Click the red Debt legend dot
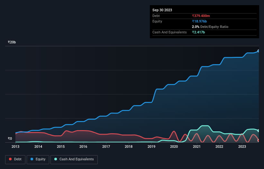The image size is (264, 169). coord(10,159)
